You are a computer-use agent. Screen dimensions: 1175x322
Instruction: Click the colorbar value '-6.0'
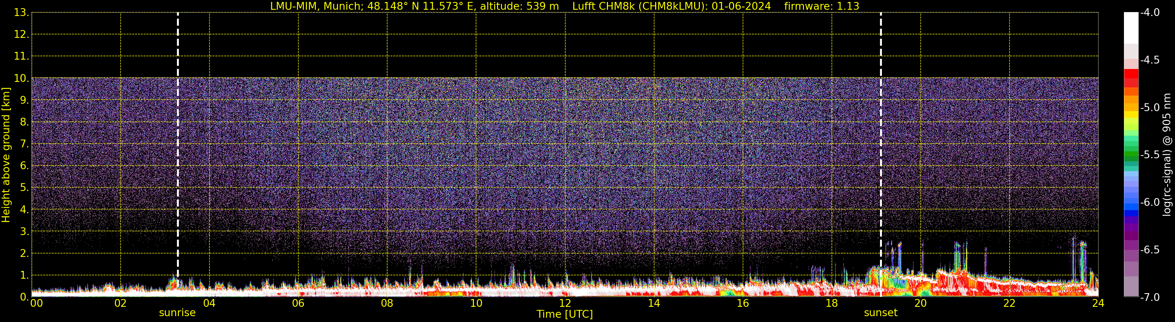(x=1150, y=202)
